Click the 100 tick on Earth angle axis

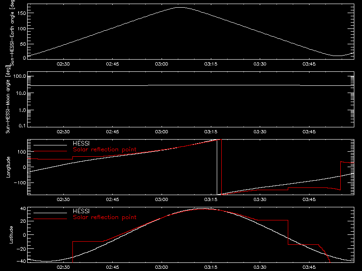[22, 29]
